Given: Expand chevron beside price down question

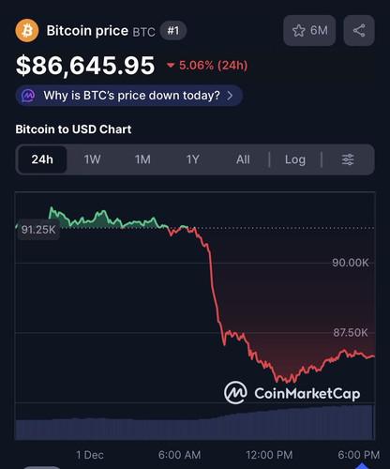Looking at the screenshot, I should pyautogui.click(x=230, y=96).
